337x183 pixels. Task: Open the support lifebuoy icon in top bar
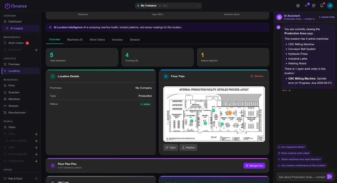tap(298, 6)
